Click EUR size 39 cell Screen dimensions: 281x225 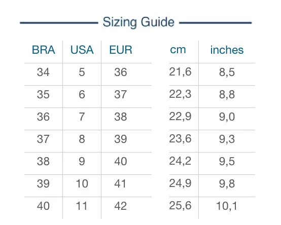click(x=121, y=139)
